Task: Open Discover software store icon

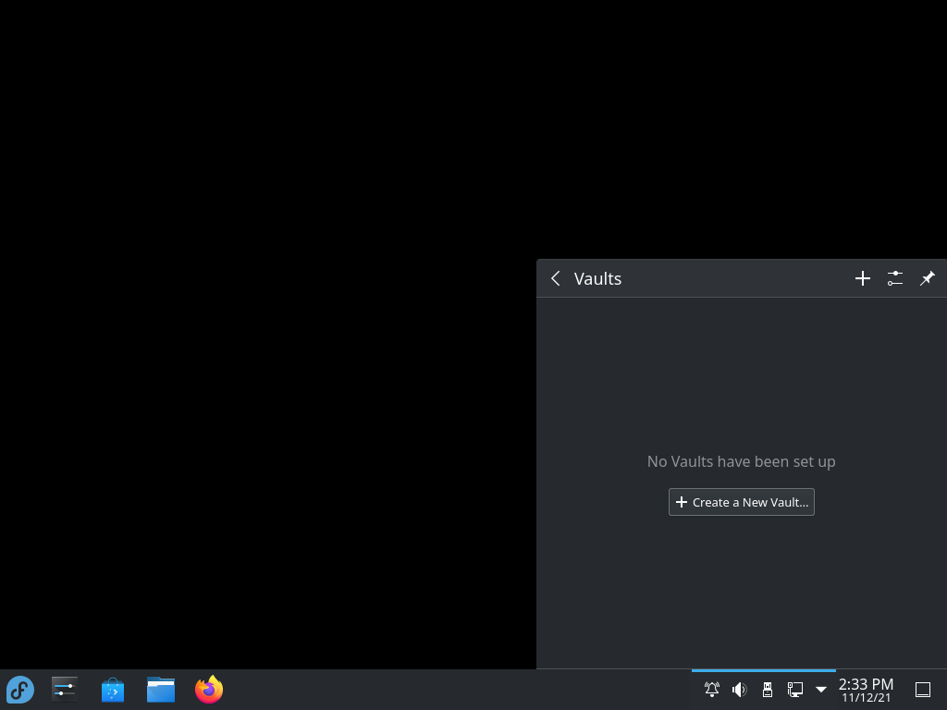Action: pyautogui.click(x=112, y=690)
